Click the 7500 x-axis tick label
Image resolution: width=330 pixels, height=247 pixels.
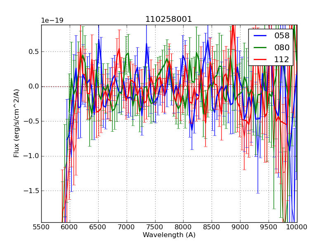[x=155, y=227]
